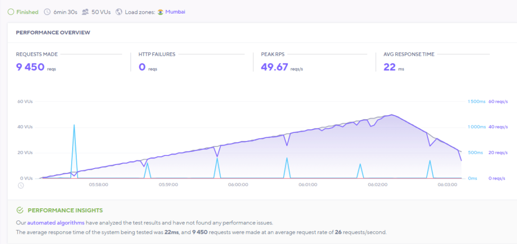Click the Performance Overview heading
Screen dimensions: 517x244
point(53,33)
